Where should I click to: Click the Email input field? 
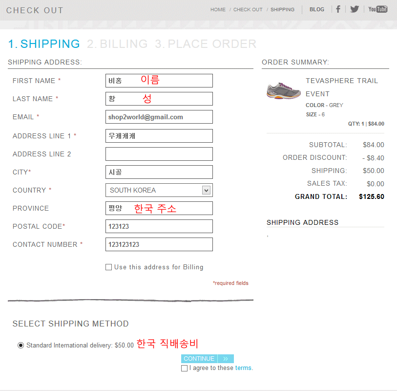[x=159, y=117]
